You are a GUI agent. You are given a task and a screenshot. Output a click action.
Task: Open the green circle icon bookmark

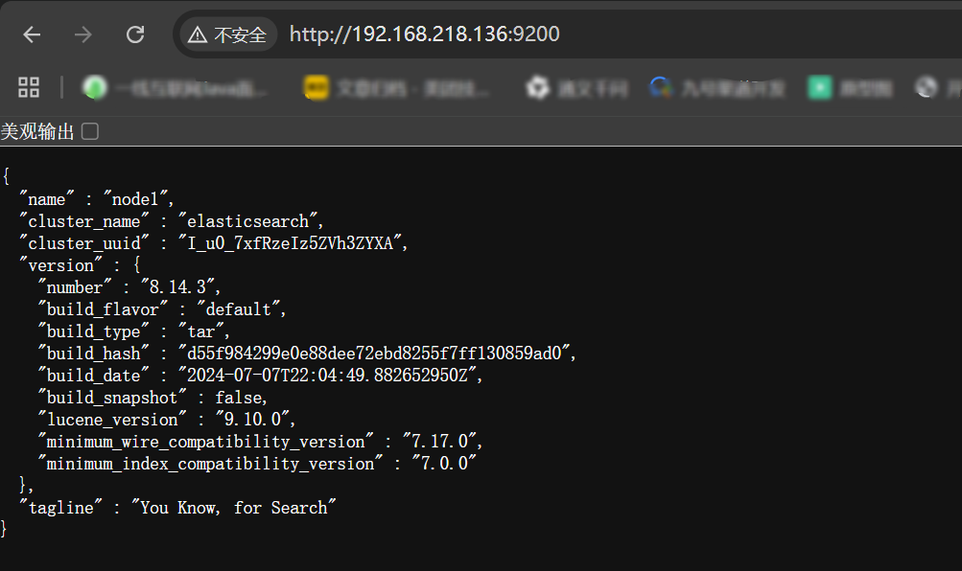click(95, 88)
